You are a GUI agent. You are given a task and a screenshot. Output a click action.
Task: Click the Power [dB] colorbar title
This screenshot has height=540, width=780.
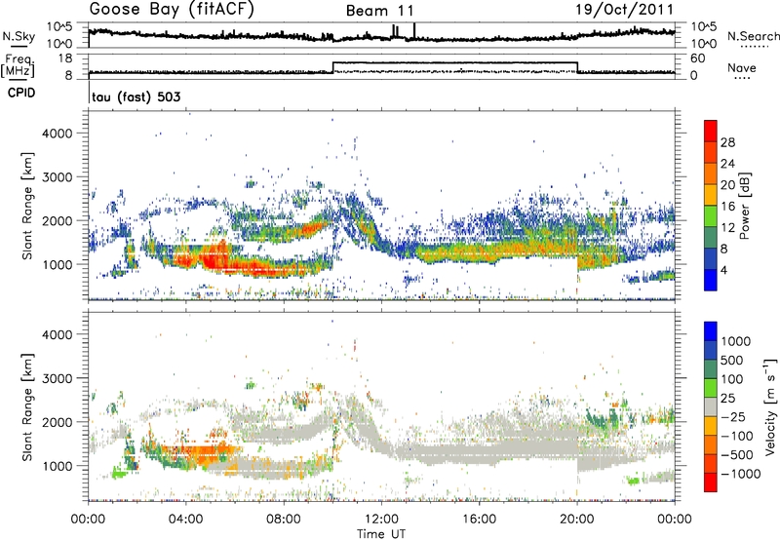pyautogui.click(x=745, y=206)
